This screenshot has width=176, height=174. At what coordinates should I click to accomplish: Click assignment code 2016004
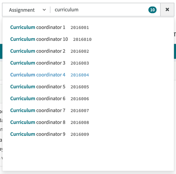coord(80,75)
